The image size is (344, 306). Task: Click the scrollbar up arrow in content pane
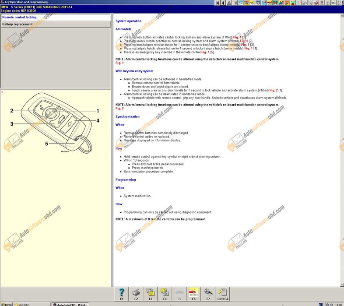[x=342, y=15]
